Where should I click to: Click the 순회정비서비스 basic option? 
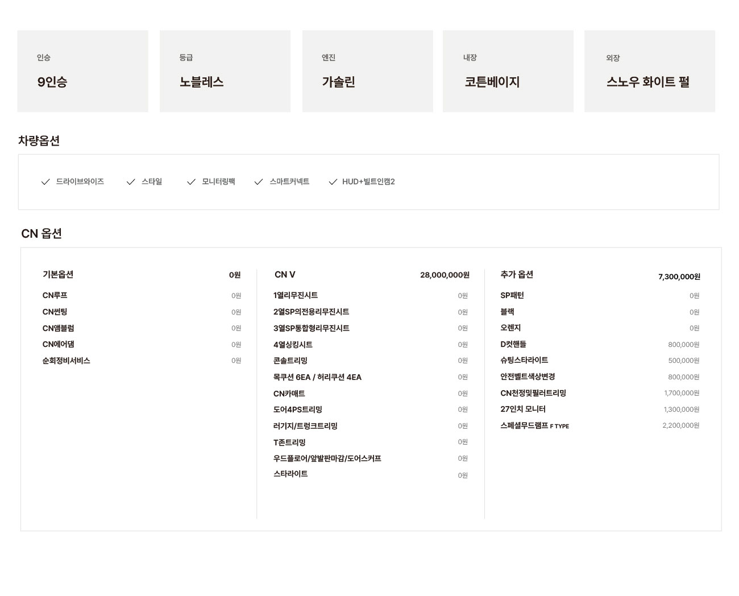click(66, 361)
